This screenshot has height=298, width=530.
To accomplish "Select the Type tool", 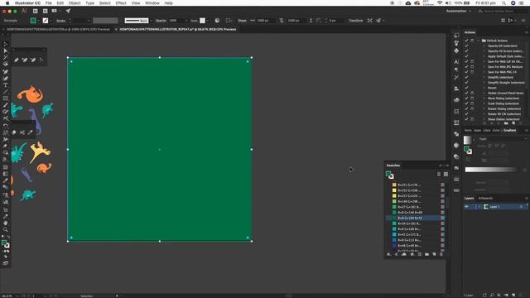I will pyautogui.click(x=6, y=85).
